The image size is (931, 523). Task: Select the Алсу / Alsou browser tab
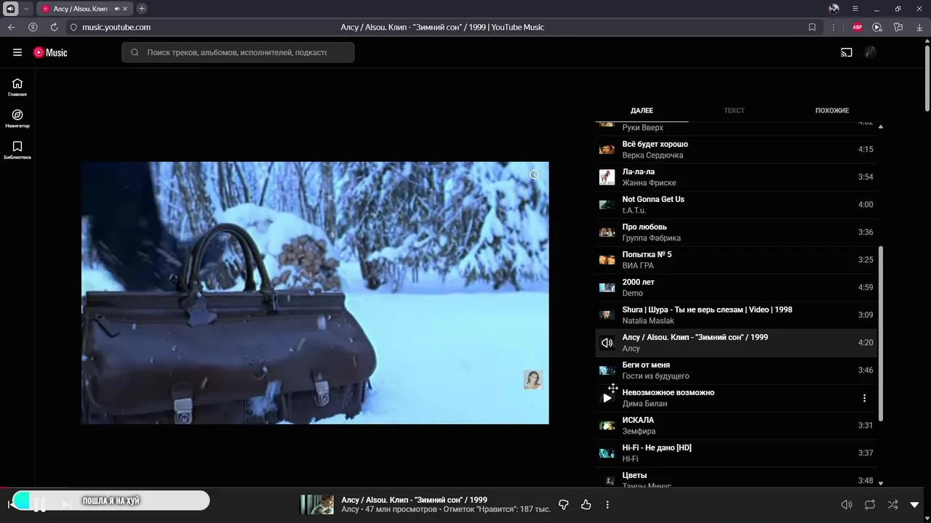pyautogui.click(x=84, y=9)
